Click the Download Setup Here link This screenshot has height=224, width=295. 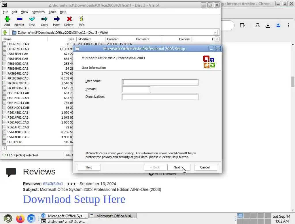(x=74, y=199)
